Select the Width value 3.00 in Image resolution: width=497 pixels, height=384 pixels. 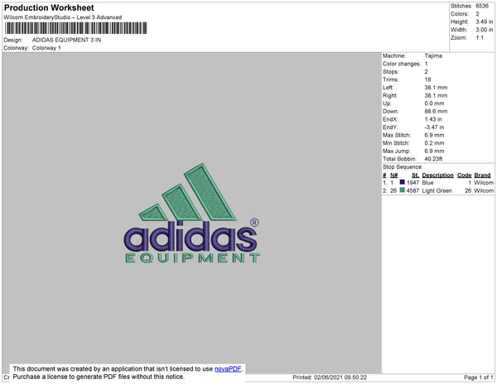click(x=484, y=30)
